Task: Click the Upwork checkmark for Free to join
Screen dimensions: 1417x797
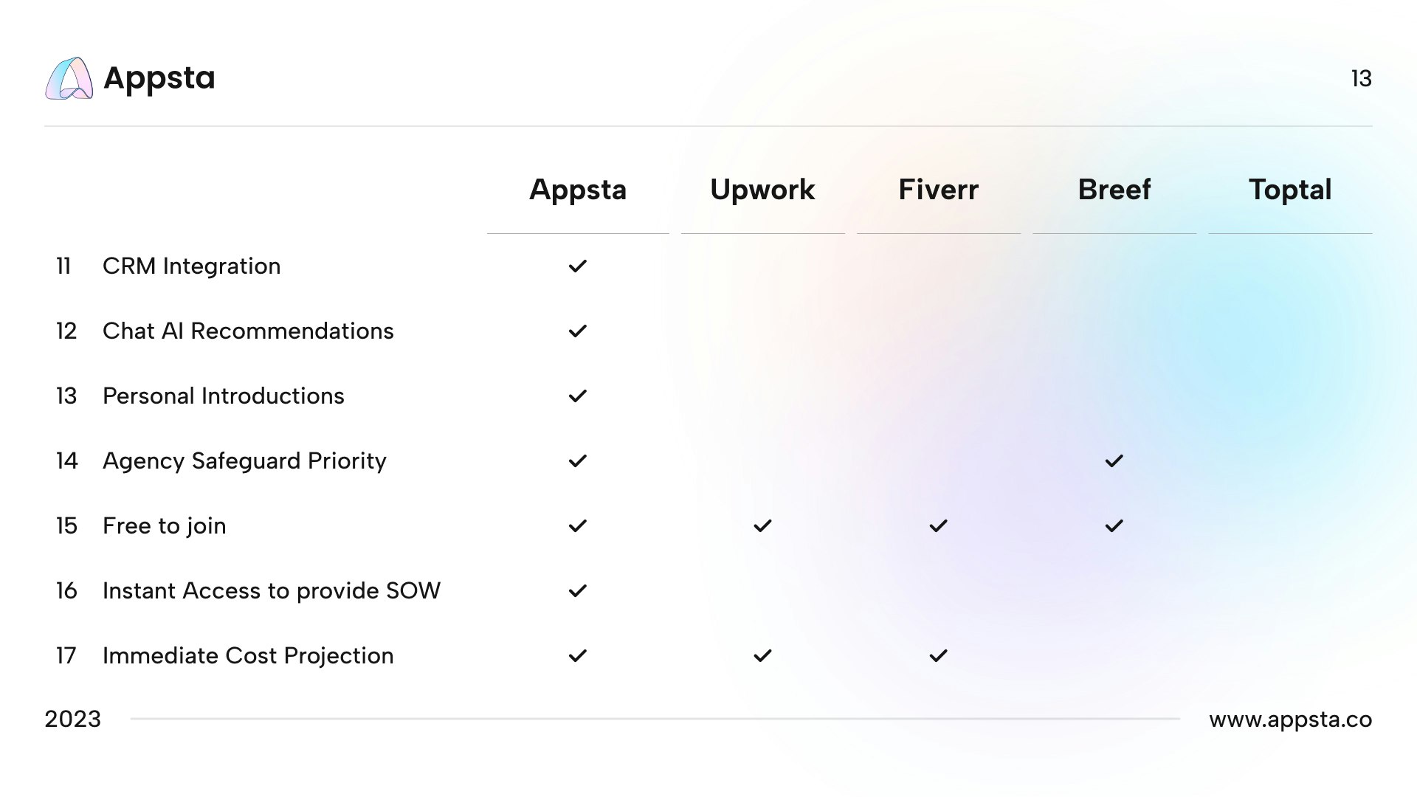Action: click(x=762, y=525)
